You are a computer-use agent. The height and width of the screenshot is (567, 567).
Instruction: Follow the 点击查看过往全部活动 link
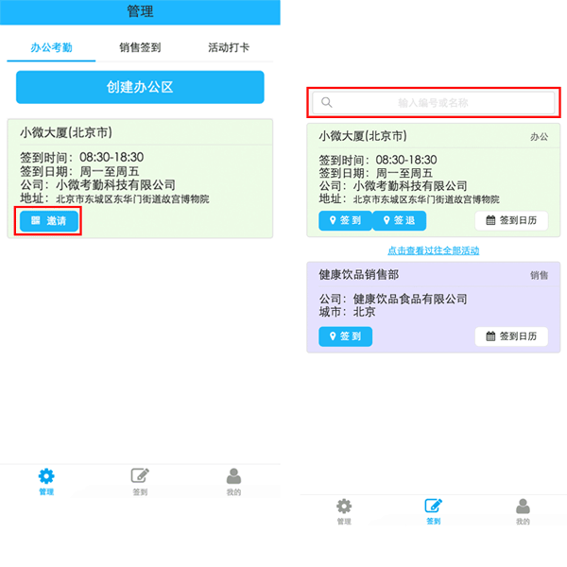click(433, 250)
